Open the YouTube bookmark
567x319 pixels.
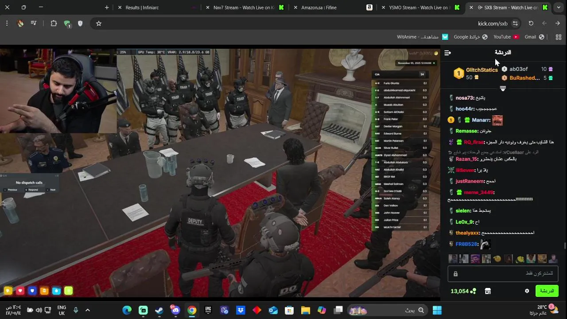[x=506, y=37]
